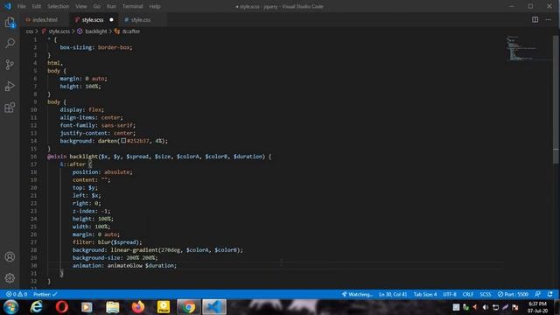
Task: Open the Manage gear icon
Action: (10, 278)
